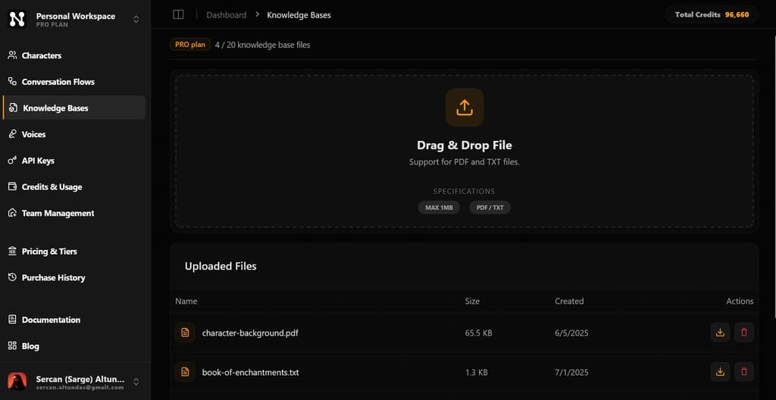Navigate to API Keys
Image resolution: width=776 pixels, height=400 pixels.
pyautogui.click(x=38, y=161)
